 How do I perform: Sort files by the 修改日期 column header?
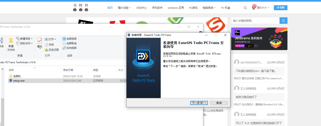(77, 70)
